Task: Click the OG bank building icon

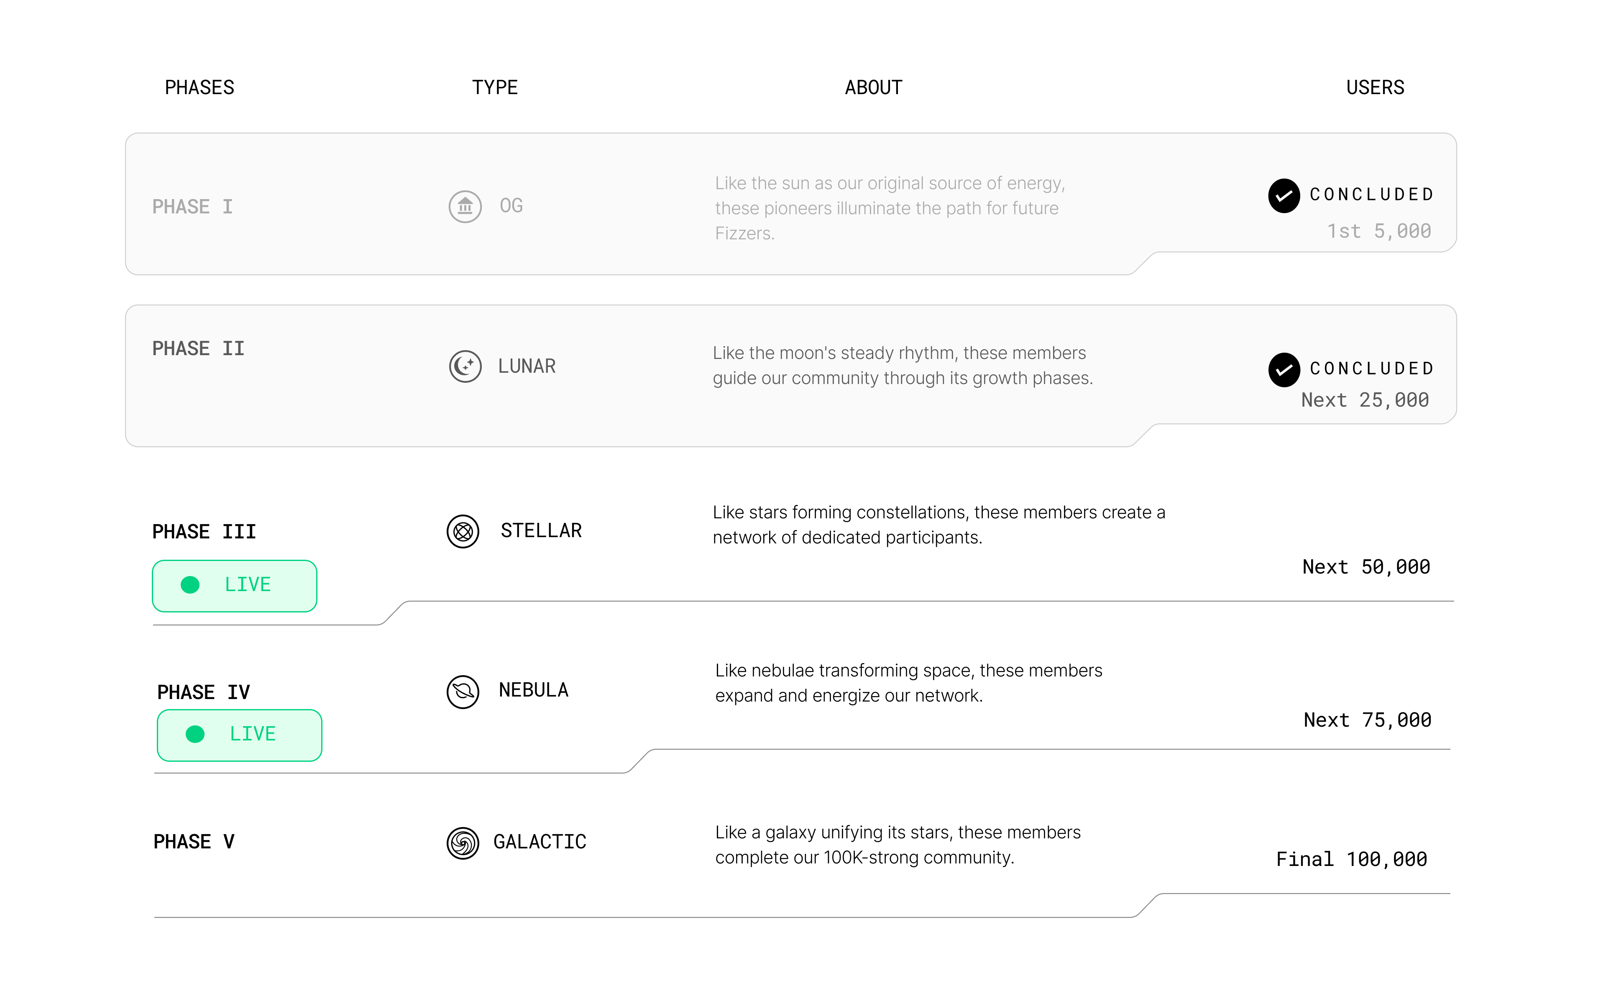Action: pos(465,207)
